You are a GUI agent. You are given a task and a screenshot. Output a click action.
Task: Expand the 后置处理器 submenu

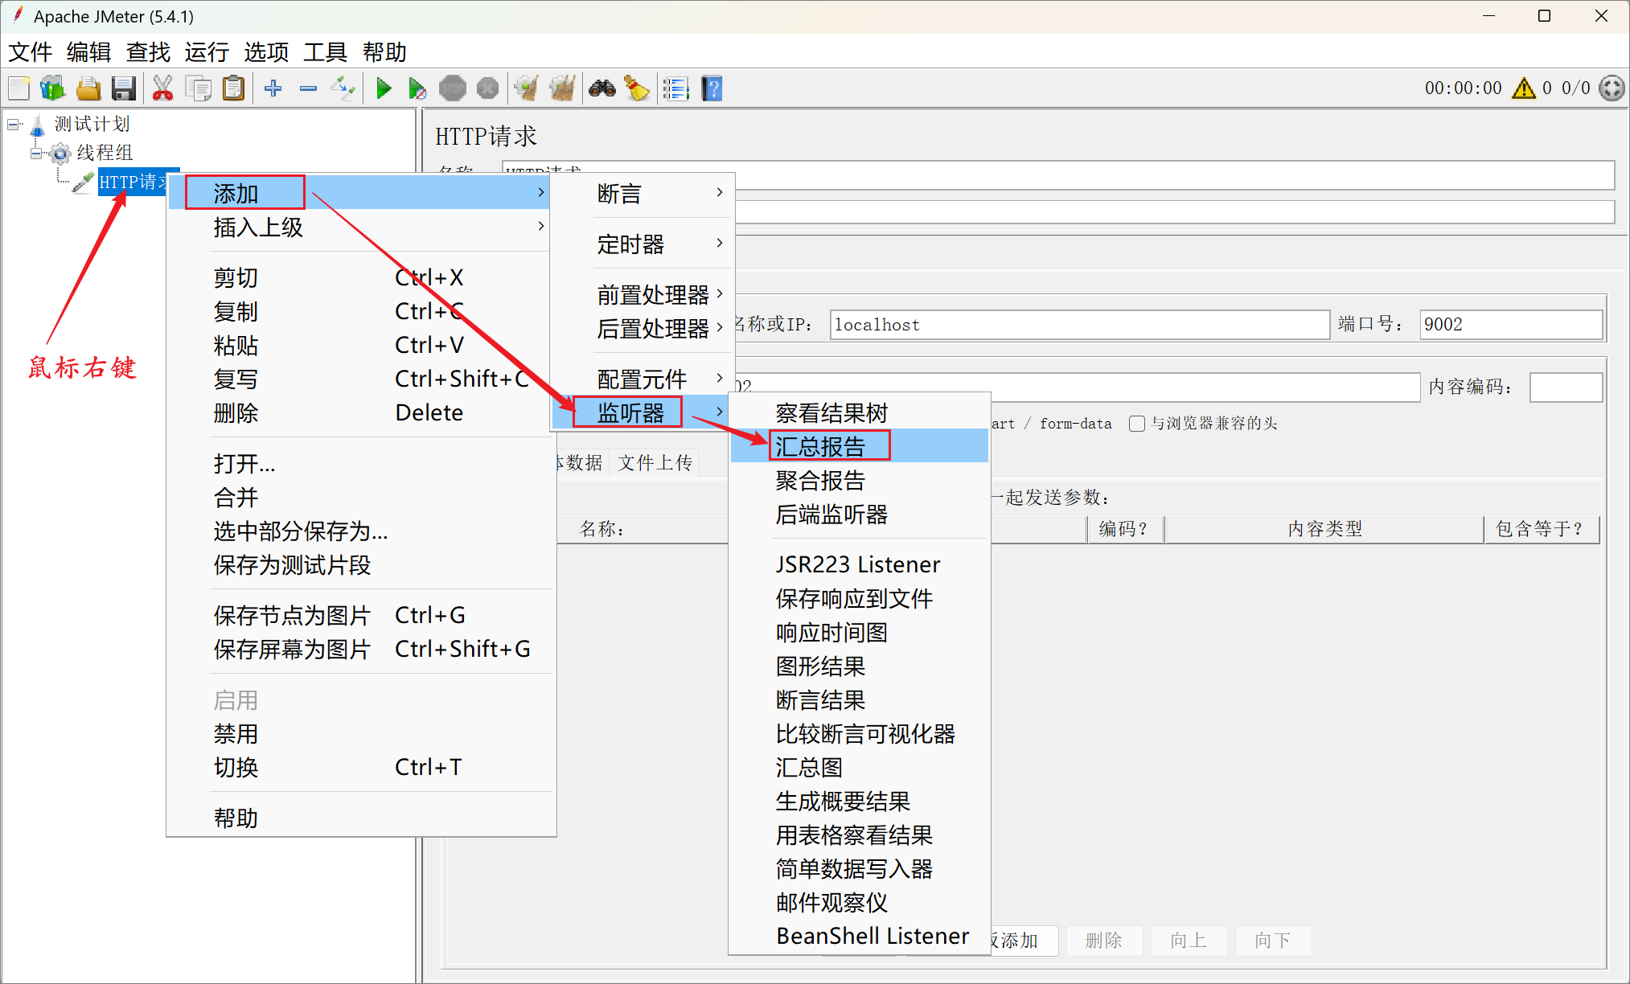(642, 328)
